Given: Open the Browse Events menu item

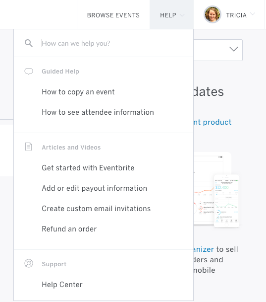Looking at the screenshot, I should click(113, 15).
